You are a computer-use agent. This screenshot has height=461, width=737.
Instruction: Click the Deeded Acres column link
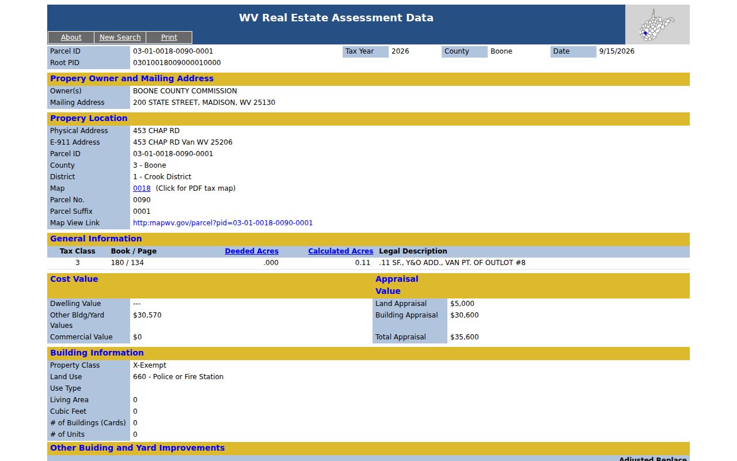pyautogui.click(x=252, y=251)
